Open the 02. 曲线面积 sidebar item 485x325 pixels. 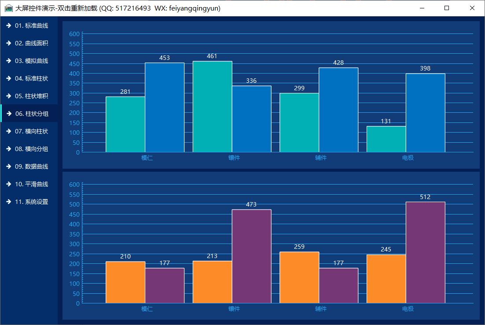pyautogui.click(x=31, y=43)
